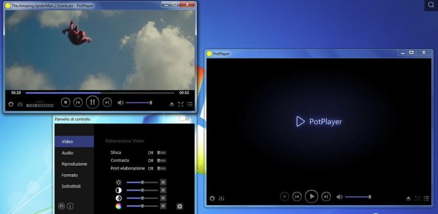Switch to the Audio tab
Image resolution: width=438 pixels, height=214 pixels.
coord(67,153)
